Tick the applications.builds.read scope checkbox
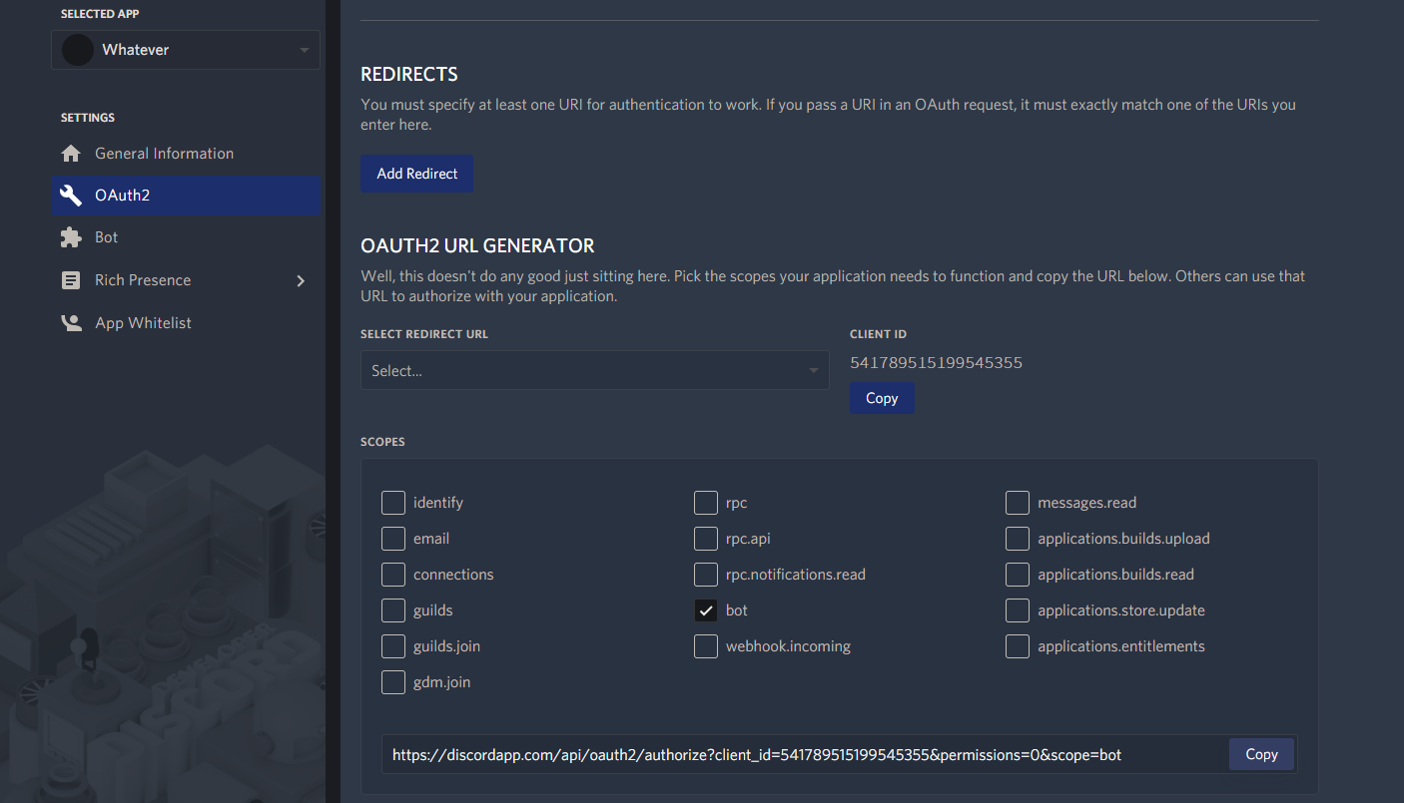The height and width of the screenshot is (803, 1404). [1018, 575]
